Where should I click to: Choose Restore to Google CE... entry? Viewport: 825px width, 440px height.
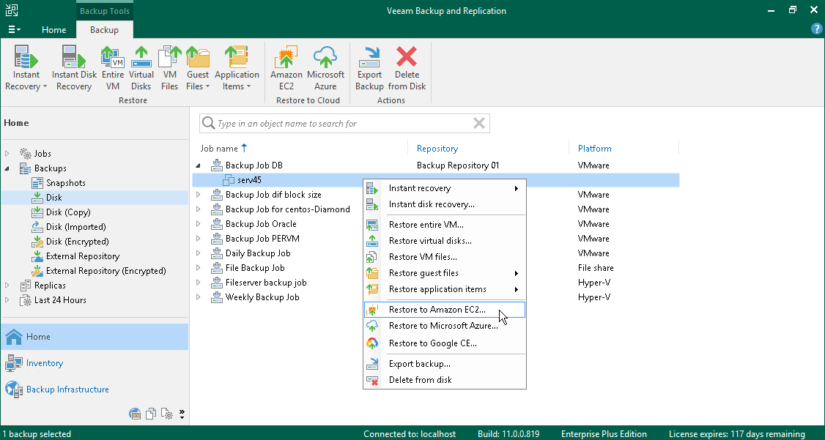click(x=445, y=343)
